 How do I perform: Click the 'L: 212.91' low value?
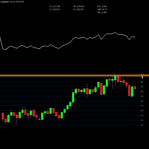78,10
